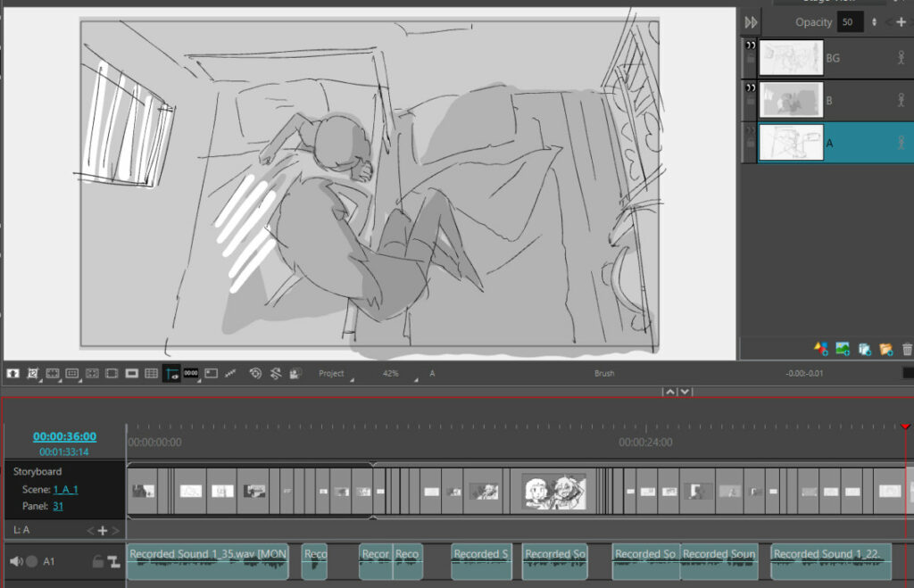Click the timecode display icon in toolbar

pyautogui.click(x=191, y=373)
